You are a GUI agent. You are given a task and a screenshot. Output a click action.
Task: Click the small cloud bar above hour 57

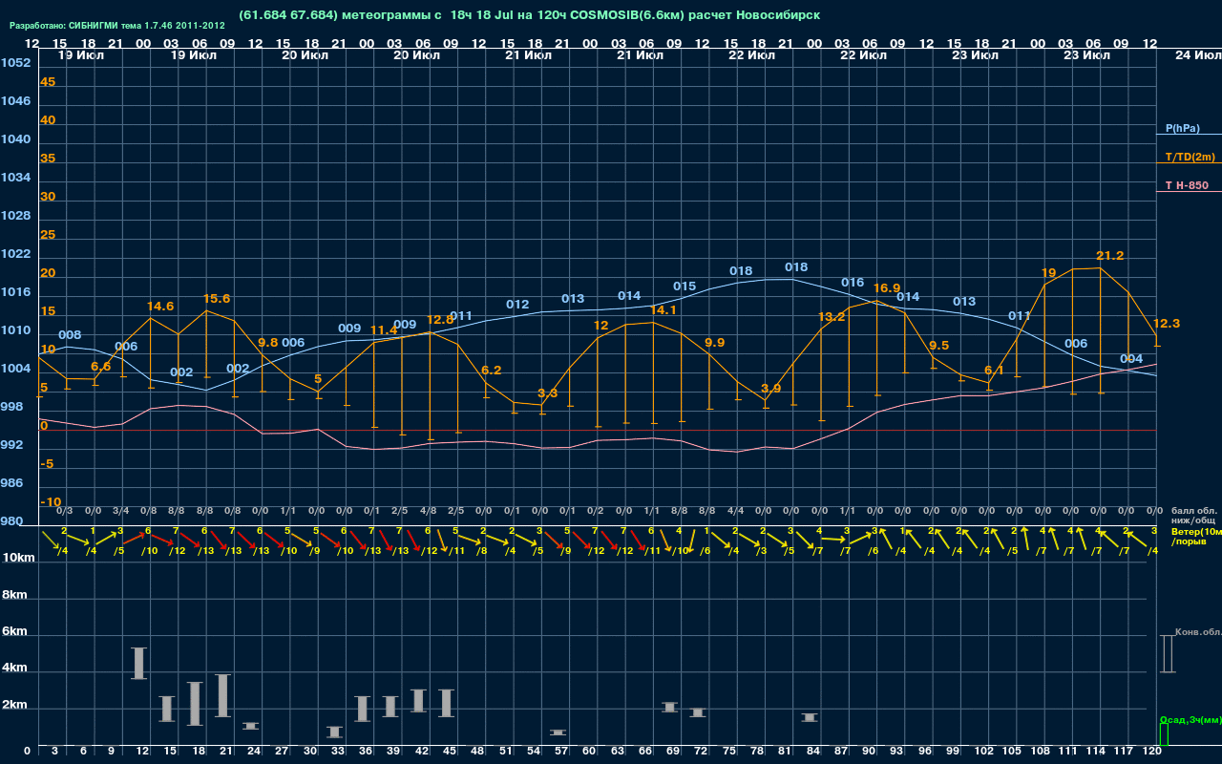pos(558,732)
